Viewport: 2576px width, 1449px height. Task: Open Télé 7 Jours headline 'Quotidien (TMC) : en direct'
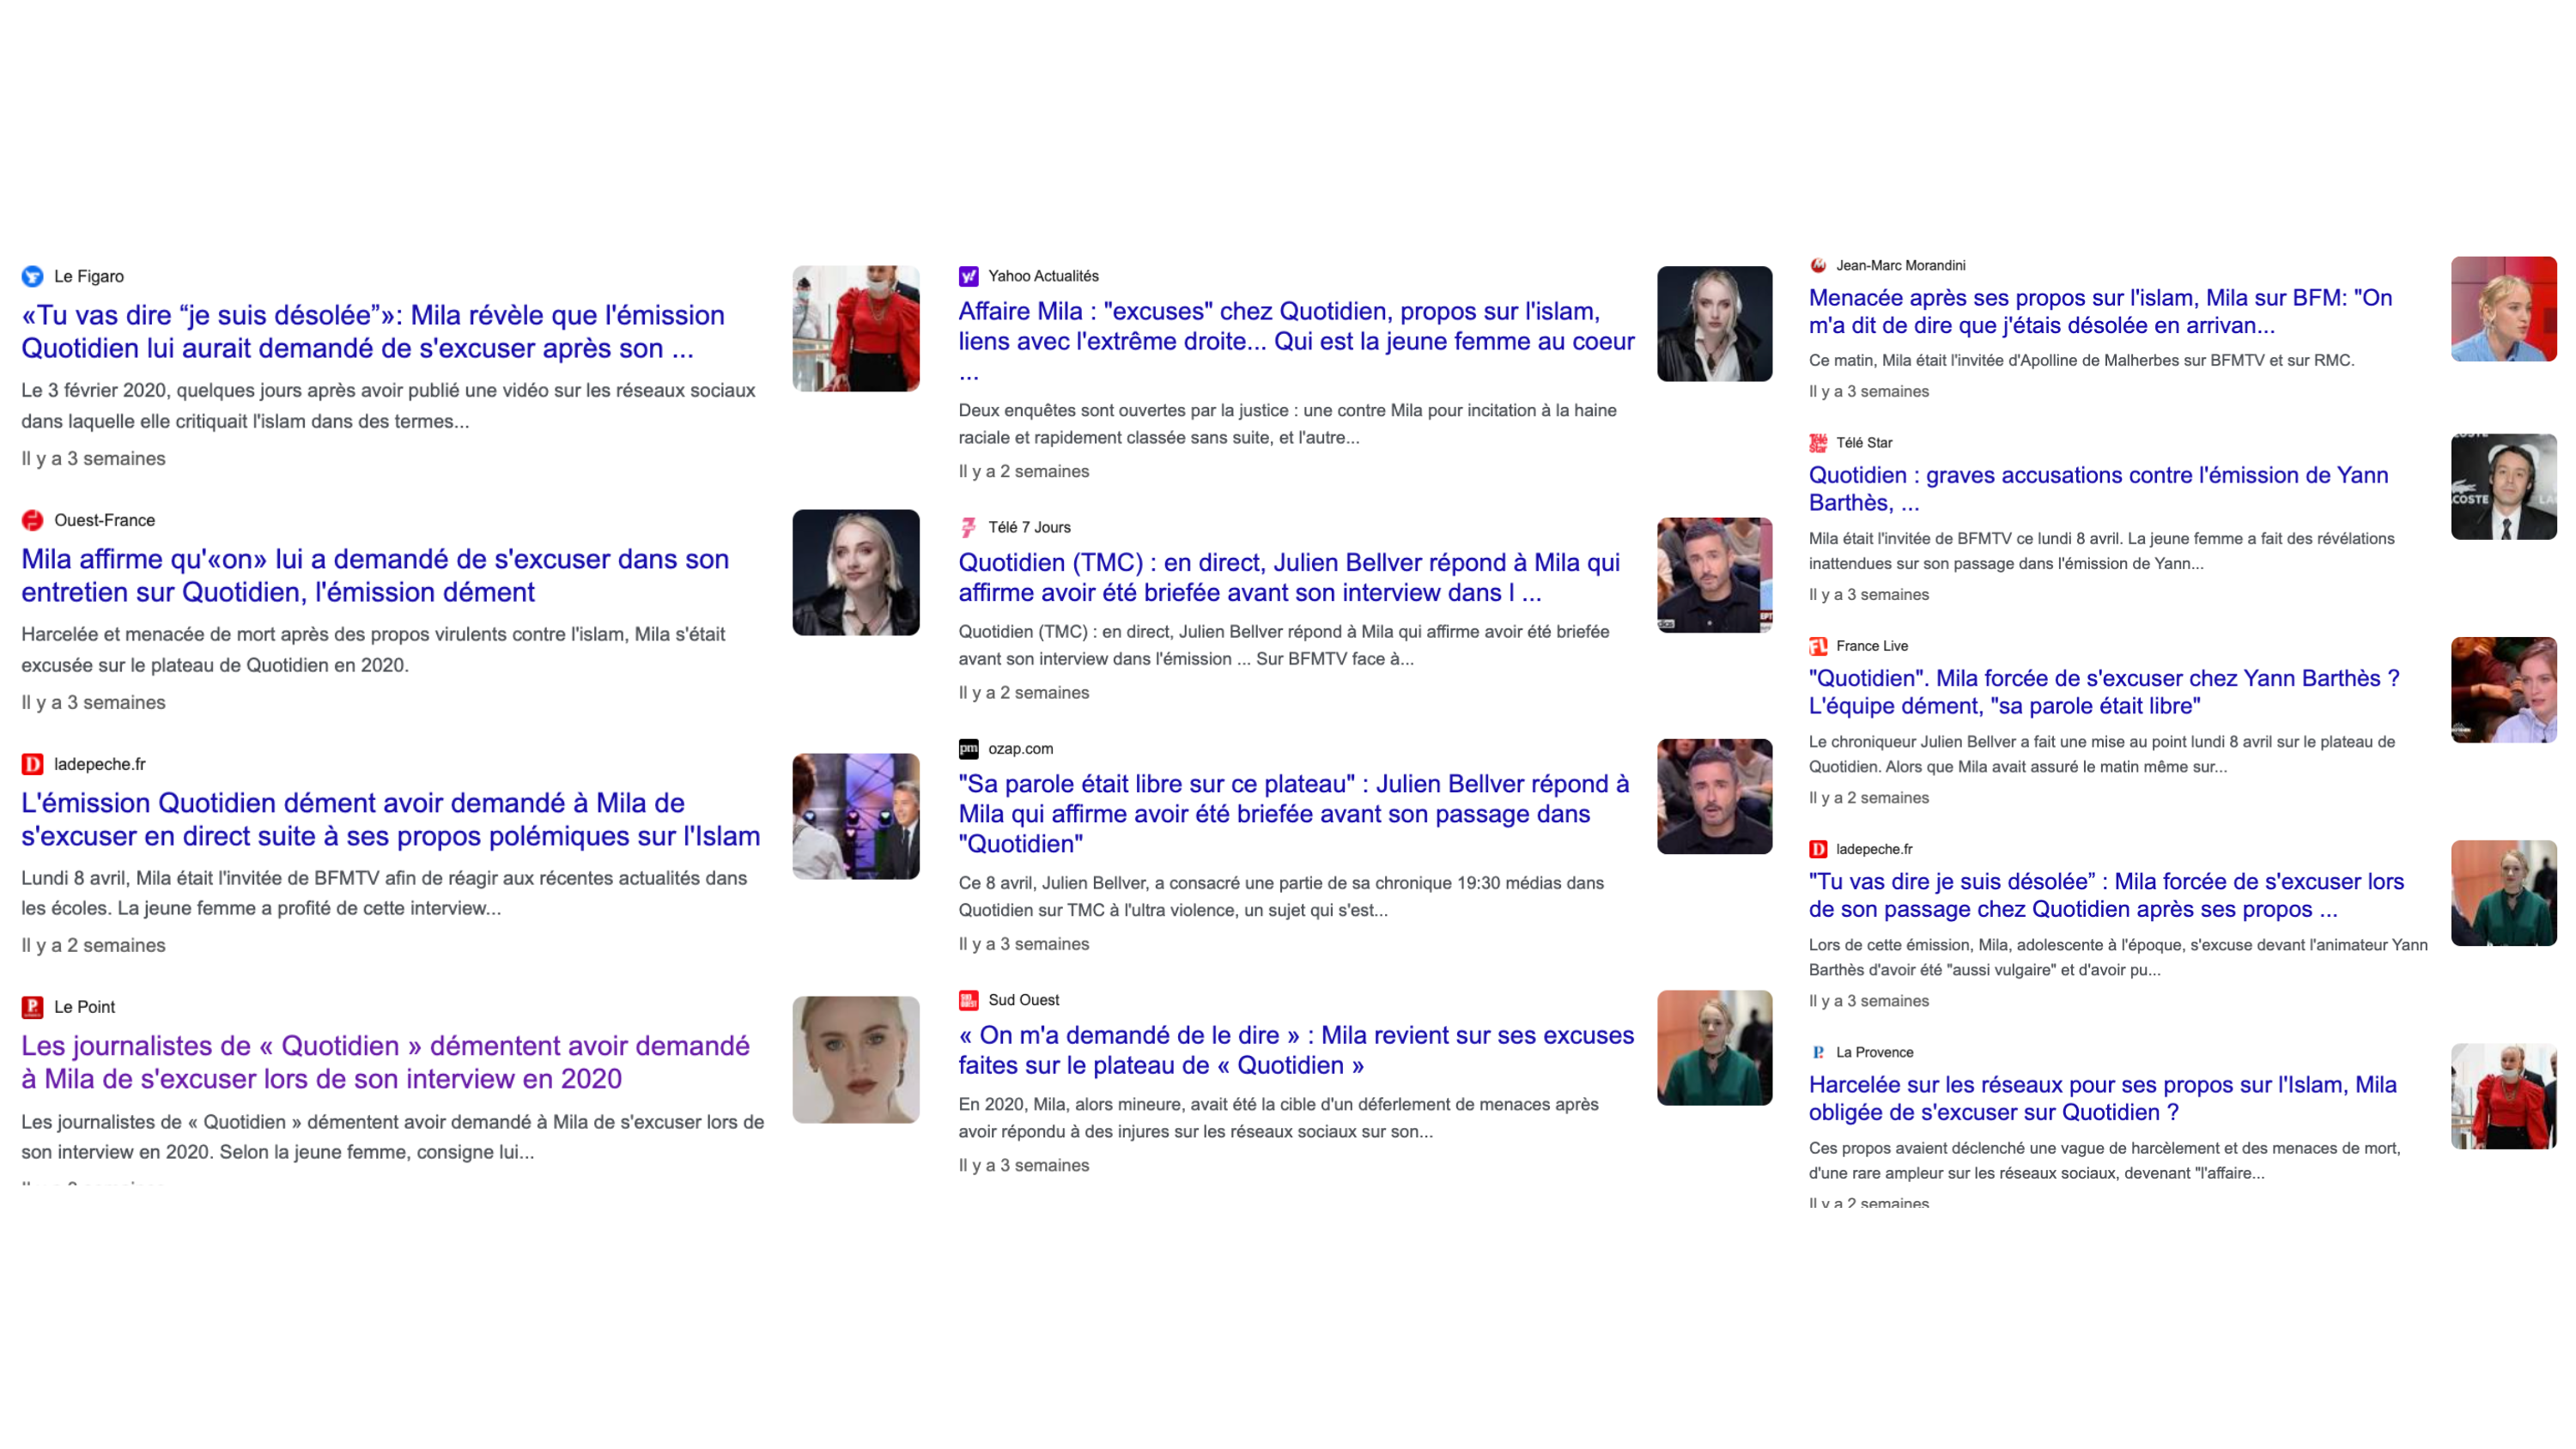pyautogui.click(x=1289, y=577)
